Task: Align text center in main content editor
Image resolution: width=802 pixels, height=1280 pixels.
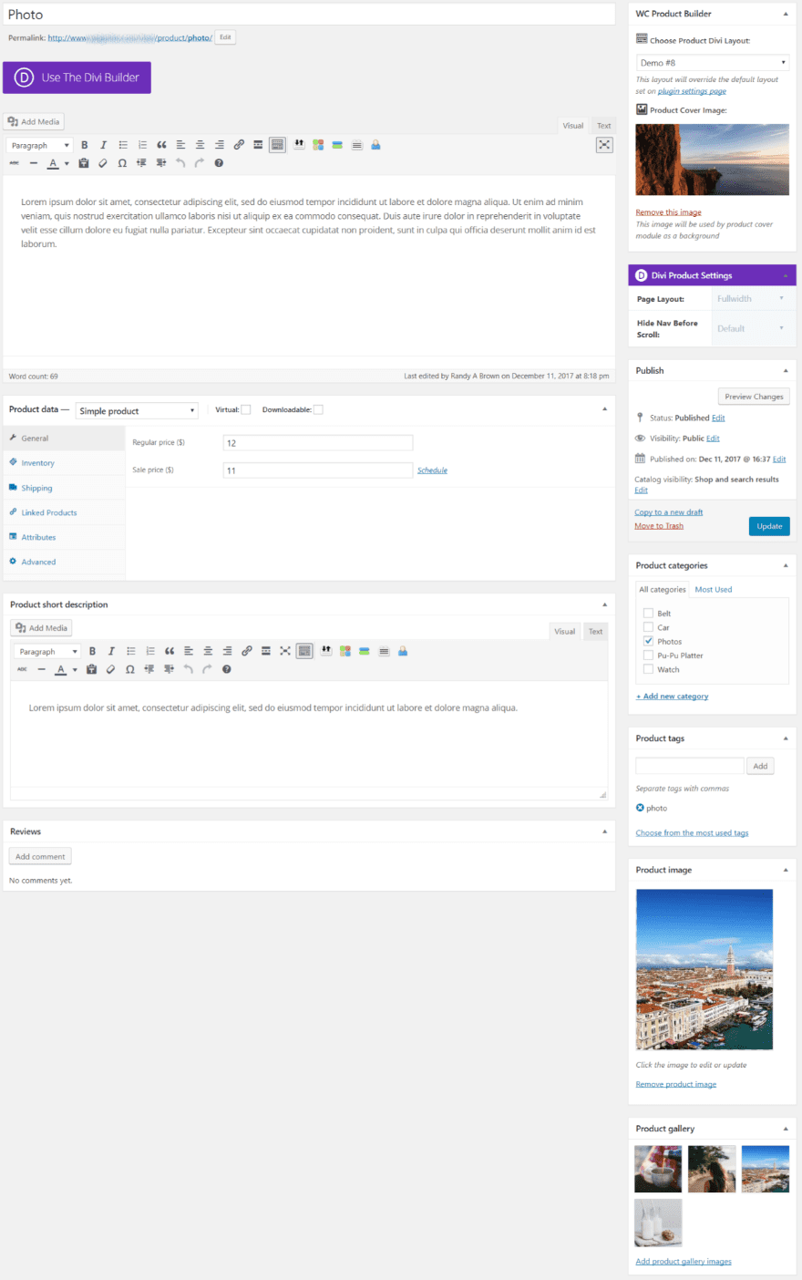Action: click(x=200, y=145)
